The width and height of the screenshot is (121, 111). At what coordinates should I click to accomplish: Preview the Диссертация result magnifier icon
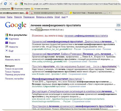click(116, 91)
